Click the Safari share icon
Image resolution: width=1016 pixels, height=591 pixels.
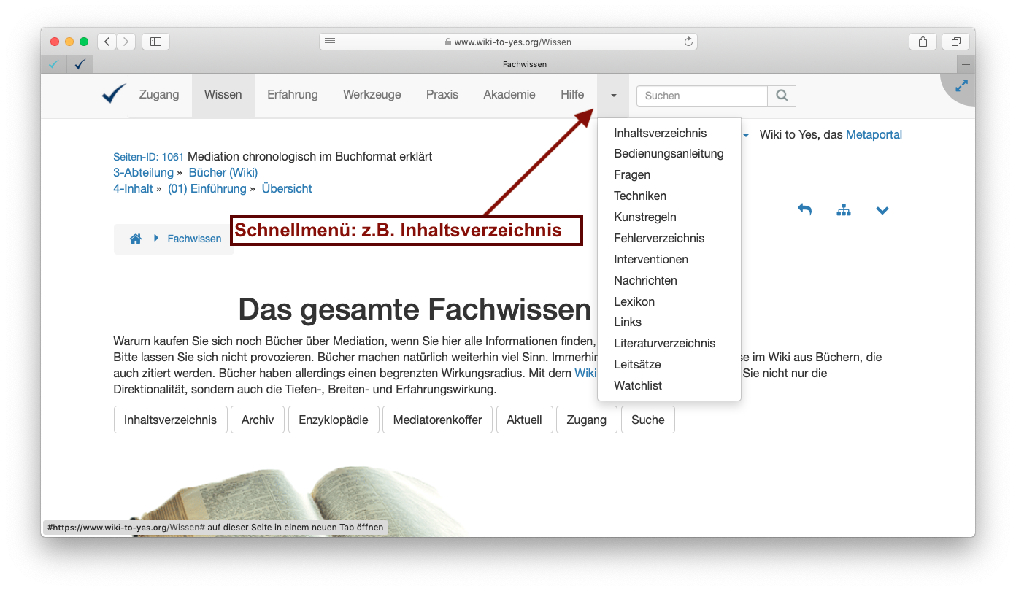tap(923, 42)
